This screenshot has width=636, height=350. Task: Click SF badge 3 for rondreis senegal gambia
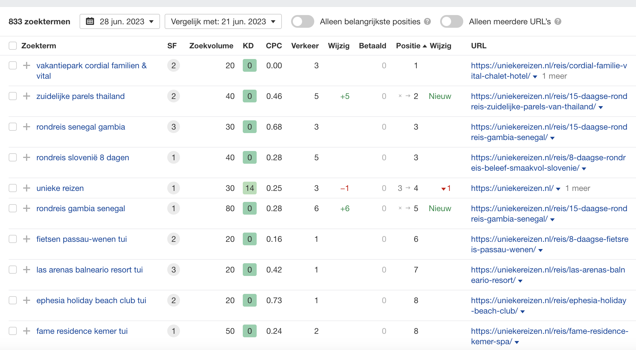tap(174, 127)
